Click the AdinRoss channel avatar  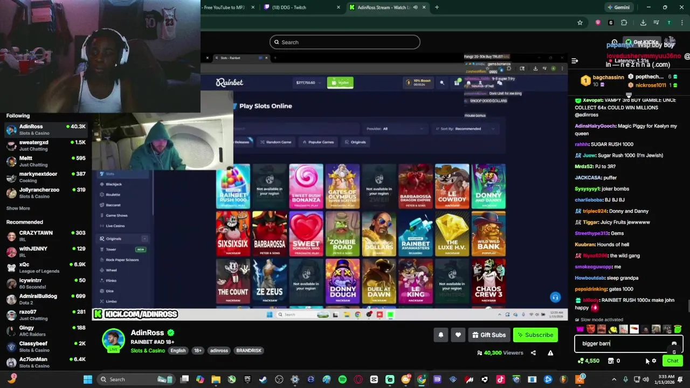click(x=113, y=340)
